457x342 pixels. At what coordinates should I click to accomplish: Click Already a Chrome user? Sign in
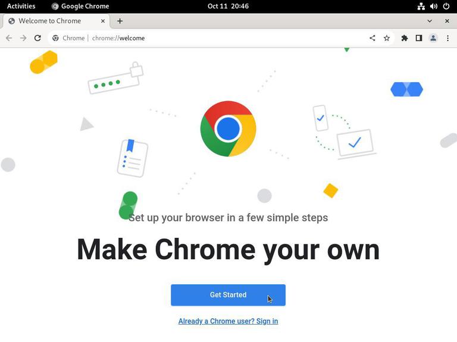click(228, 321)
